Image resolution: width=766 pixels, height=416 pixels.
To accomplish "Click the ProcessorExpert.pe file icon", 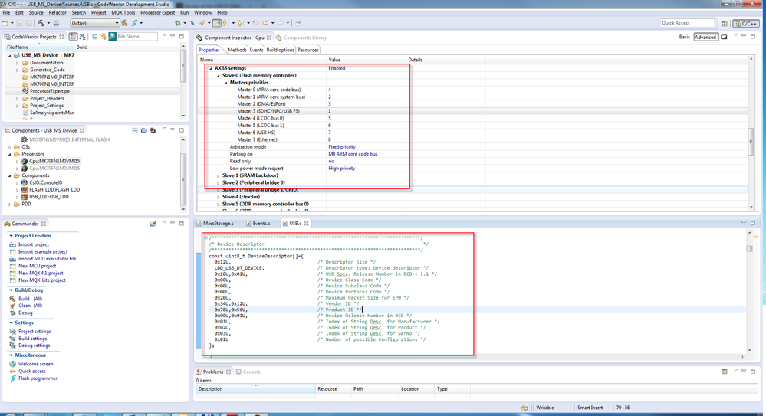I will [x=25, y=91].
